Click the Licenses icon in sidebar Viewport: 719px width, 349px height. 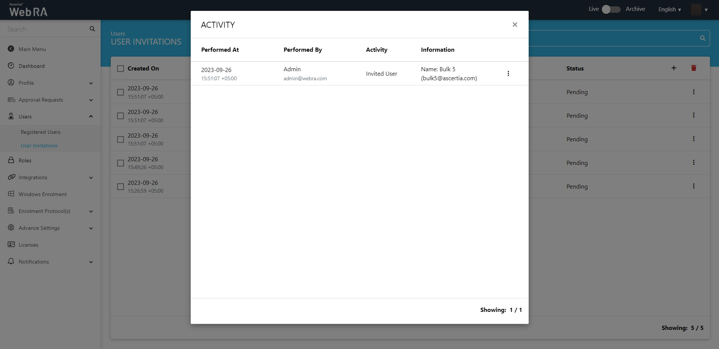pos(11,245)
